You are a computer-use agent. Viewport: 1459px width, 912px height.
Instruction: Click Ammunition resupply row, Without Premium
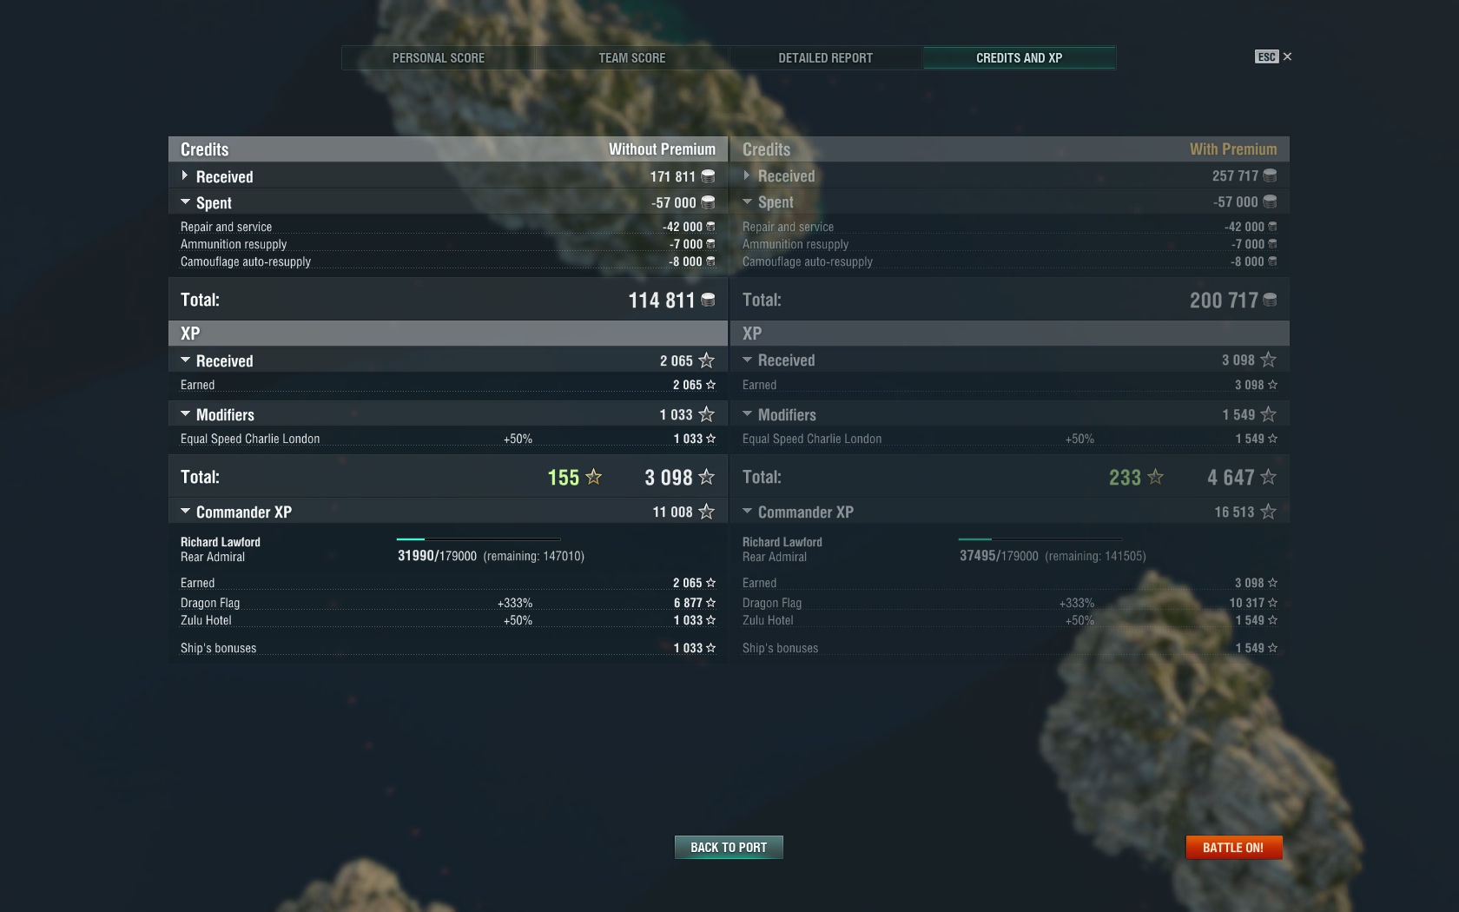coord(448,244)
